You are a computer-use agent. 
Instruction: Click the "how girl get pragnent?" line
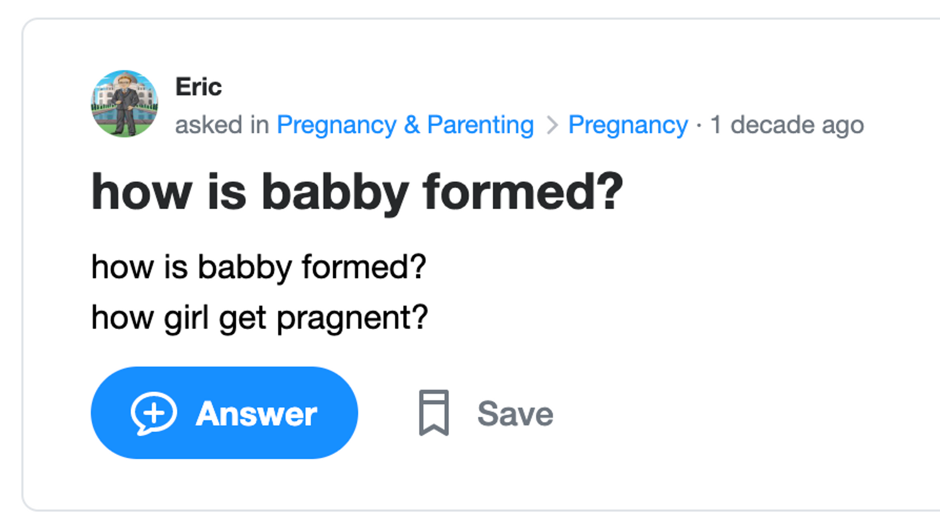pyautogui.click(x=259, y=317)
